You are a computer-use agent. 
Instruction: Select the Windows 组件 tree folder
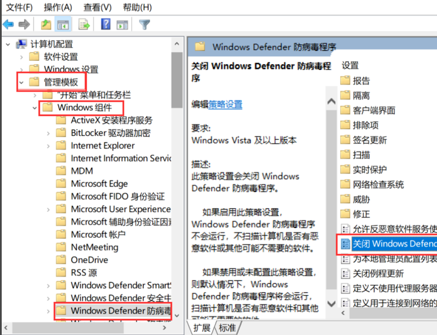[x=84, y=107]
